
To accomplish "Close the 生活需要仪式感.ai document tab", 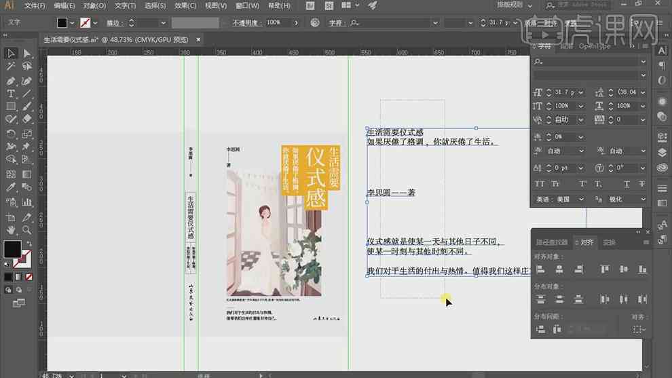I will coord(198,39).
